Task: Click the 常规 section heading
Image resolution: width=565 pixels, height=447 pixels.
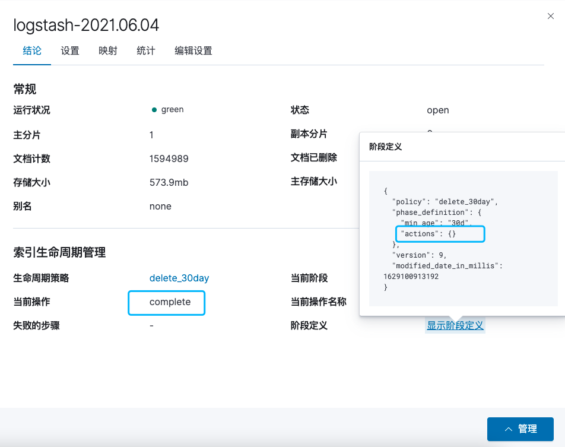Action: pyautogui.click(x=25, y=89)
